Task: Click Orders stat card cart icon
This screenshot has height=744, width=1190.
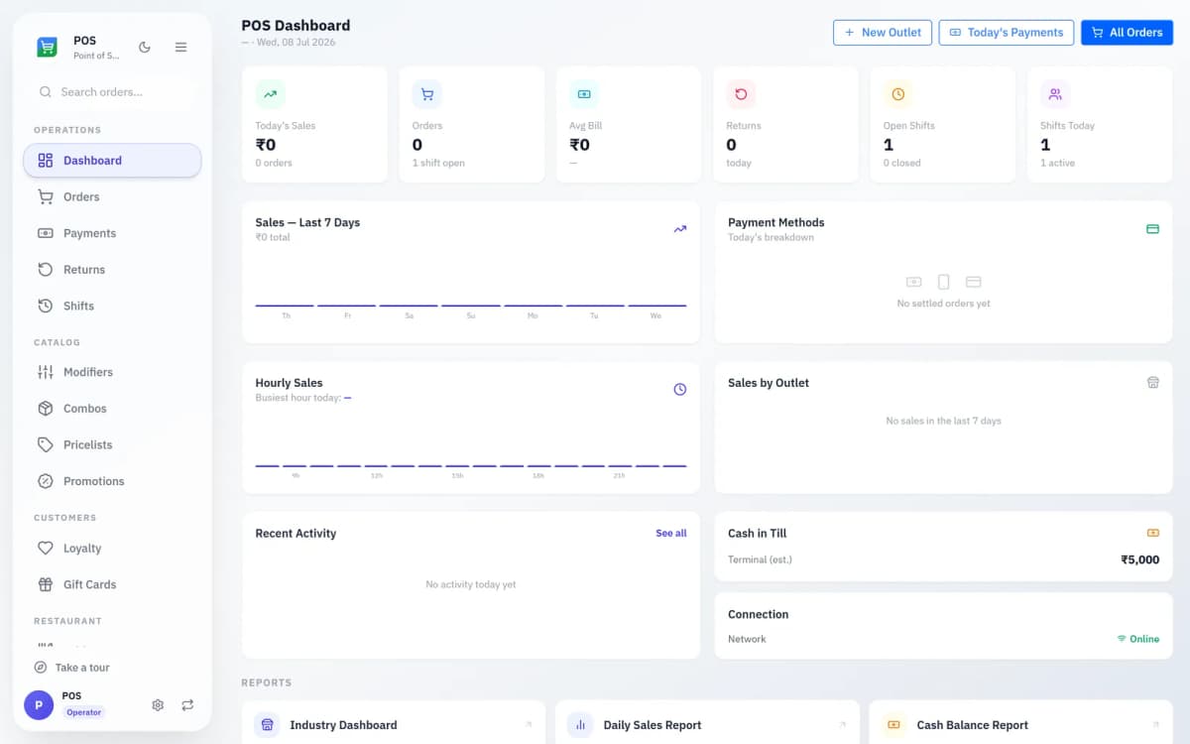Action: [427, 94]
